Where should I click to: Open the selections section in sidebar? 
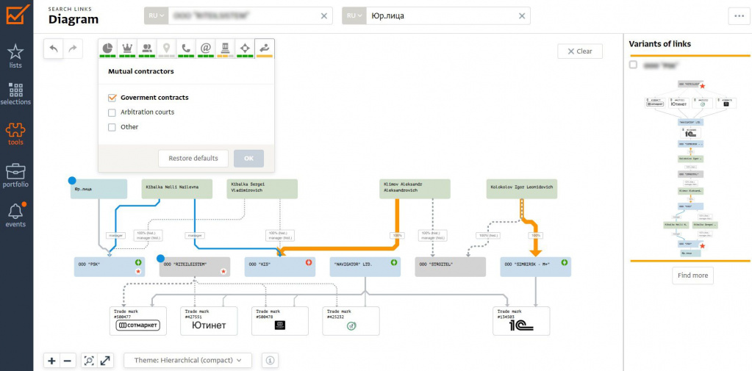(15, 94)
